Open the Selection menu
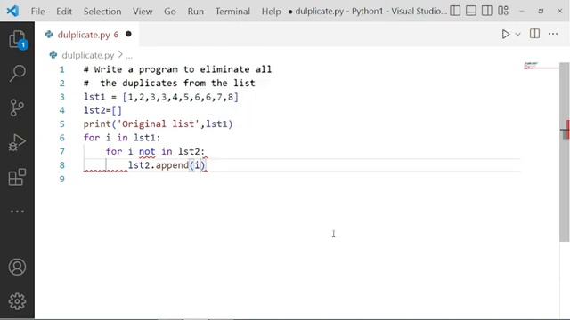The image size is (570, 320). [102, 12]
